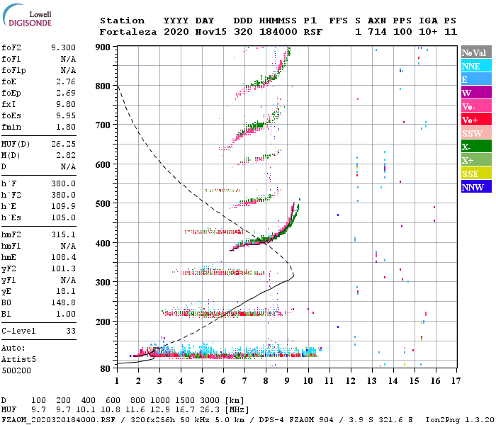Select the Vo- pink legend swatch
The image size is (496, 425).
tap(476, 106)
